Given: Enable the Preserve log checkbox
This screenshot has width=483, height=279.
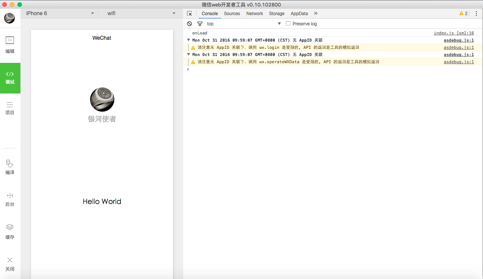Looking at the screenshot, I should (288, 23).
